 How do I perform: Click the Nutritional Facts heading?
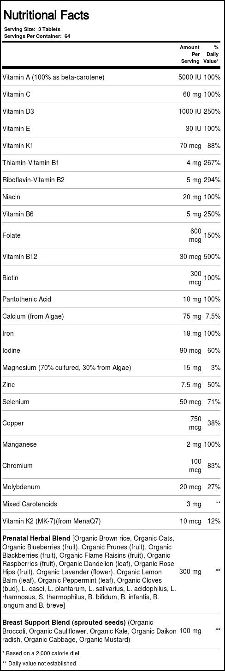tap(46, 16)
